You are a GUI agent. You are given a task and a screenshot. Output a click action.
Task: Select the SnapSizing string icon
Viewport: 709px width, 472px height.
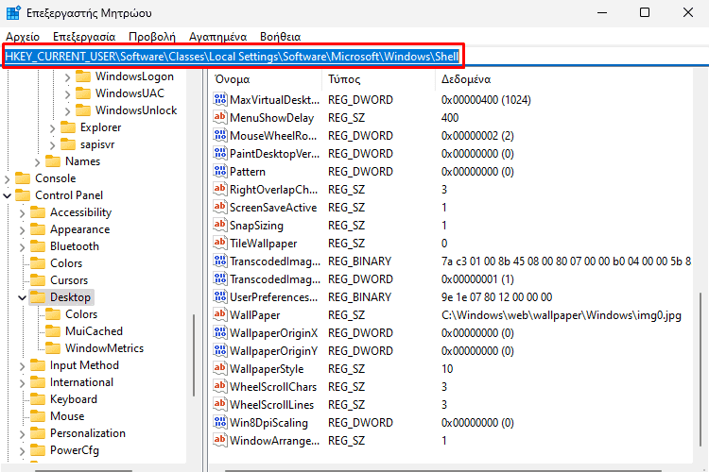point(220,225)
